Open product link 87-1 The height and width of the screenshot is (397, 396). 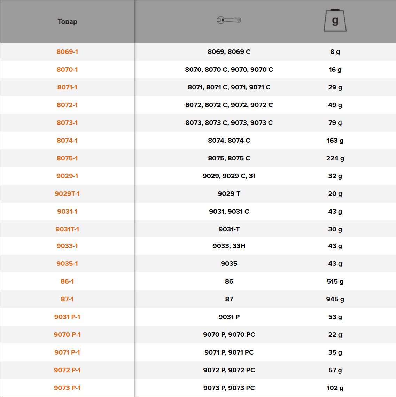[x=67, y=299]
